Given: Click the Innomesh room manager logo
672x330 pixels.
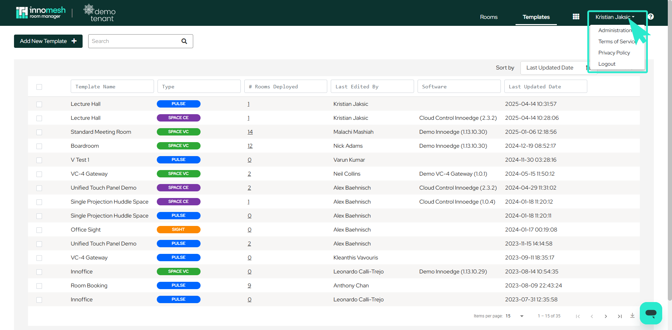Looking at the screenshot, I should (41, 13).
